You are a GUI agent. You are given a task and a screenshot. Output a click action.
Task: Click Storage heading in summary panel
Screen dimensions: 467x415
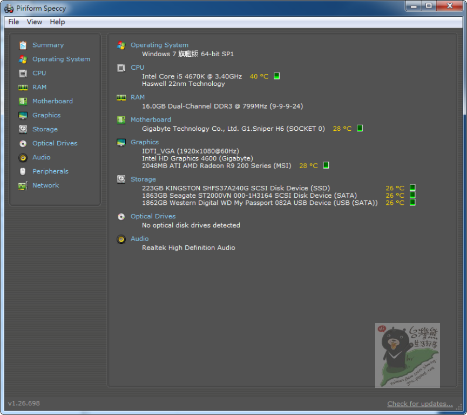click(143, 179)
